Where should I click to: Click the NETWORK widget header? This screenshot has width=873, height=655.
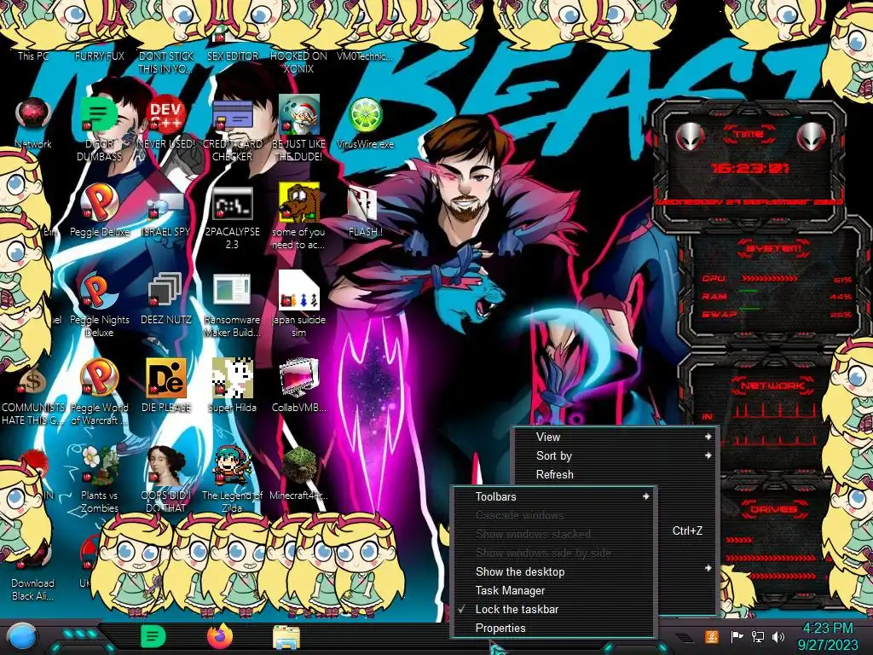point(772,385)
